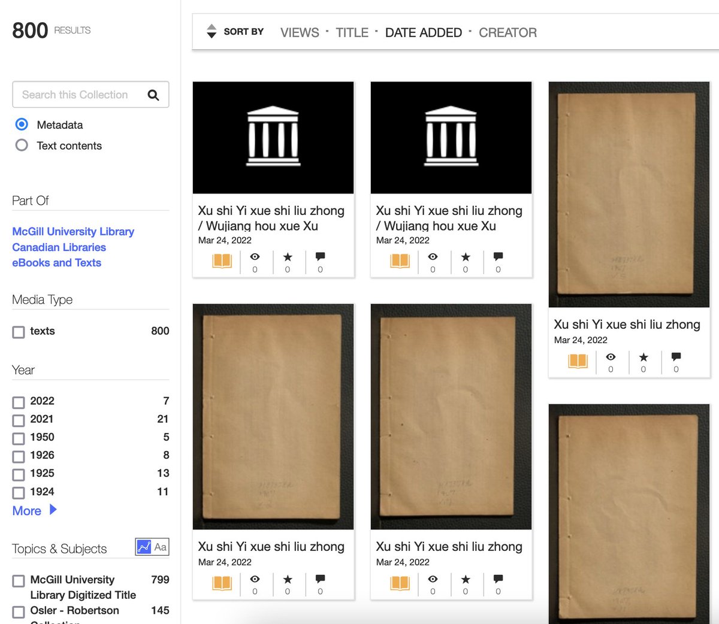719x624 pixels.
Task: Open title link of bottom-left brown cover card
Action: point(271,546)
